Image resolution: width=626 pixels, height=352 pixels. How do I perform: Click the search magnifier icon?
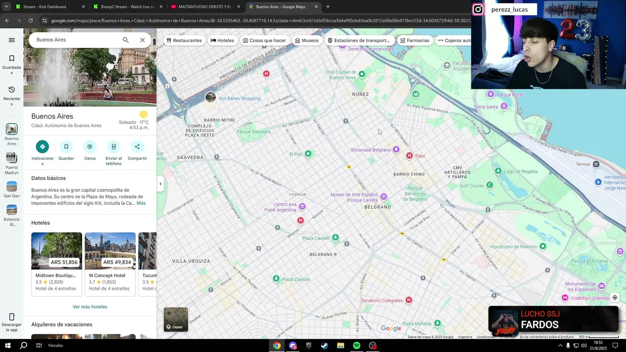(126, 40)
